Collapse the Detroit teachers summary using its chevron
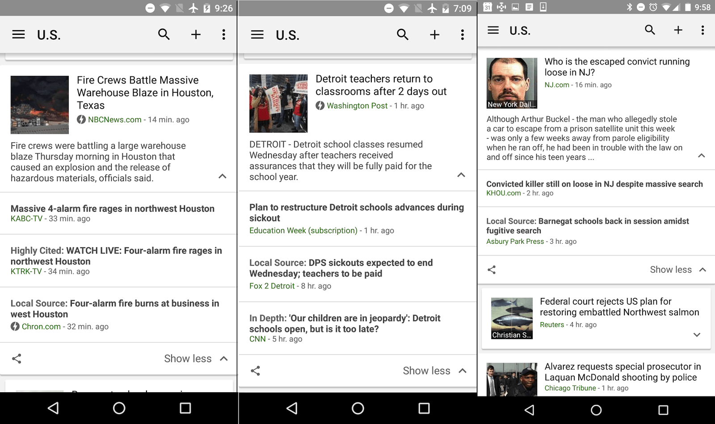The image size is (715, 424). click(x=461, y=175)
